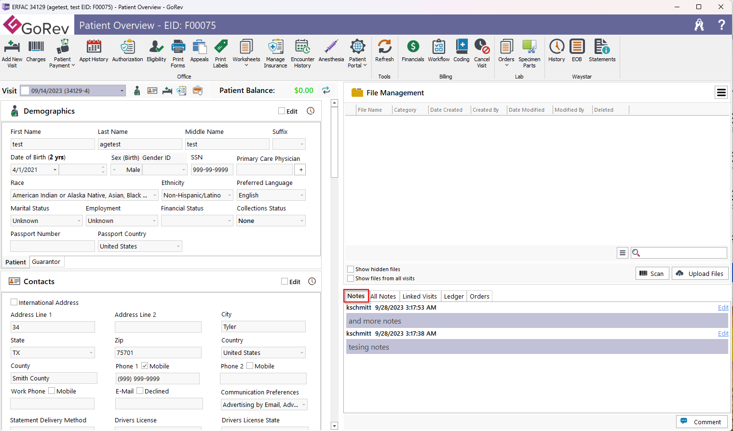Switch to the Orders notes tab
Viewport: 733px width, 431px height.
[479, 296]
